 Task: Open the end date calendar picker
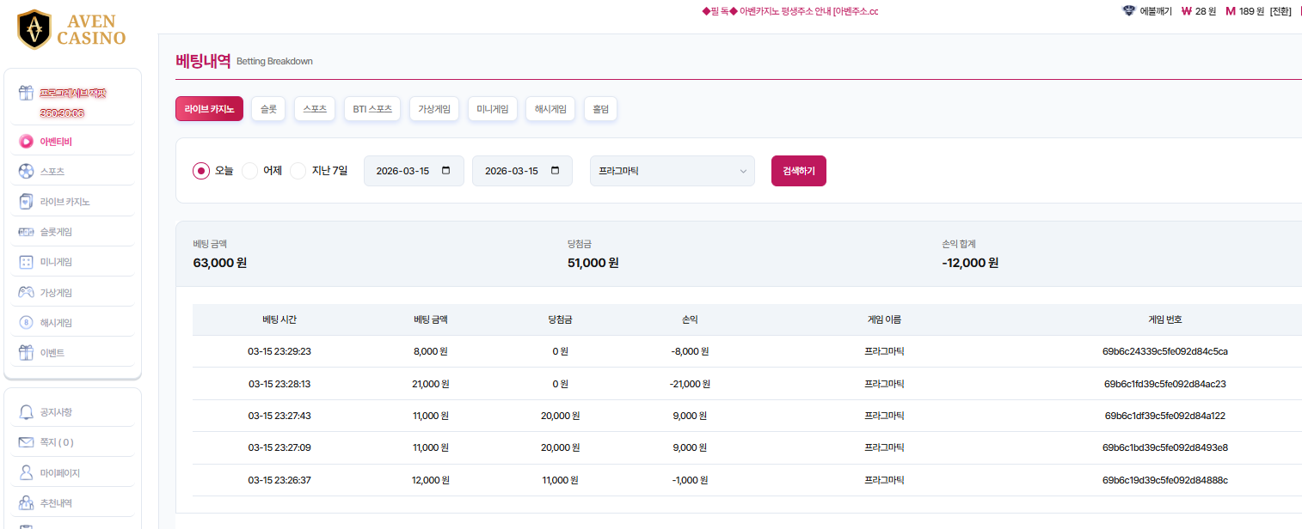(555, 171)
